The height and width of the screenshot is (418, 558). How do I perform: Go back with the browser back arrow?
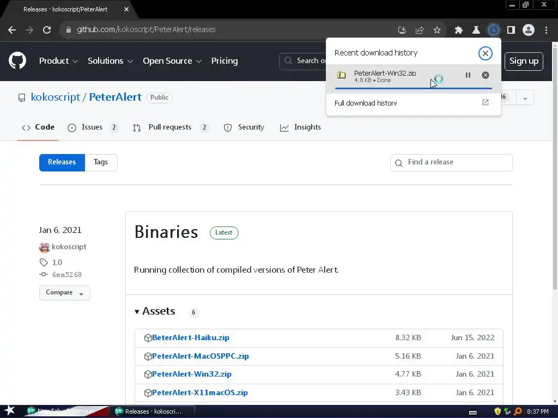tap(12, 30)
